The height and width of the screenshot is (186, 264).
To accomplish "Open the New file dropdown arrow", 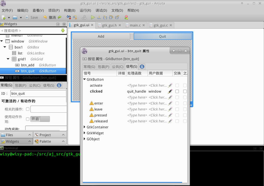I will click(9, 18).
